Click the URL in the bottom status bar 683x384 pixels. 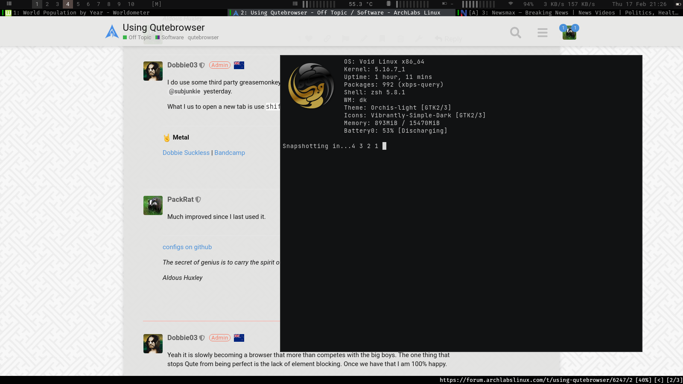[x=536, y=380]
